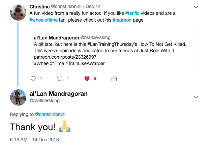Image resolution: width=211 pixels, height=145 pixels.
Task: Send tweet via direct message envelope
Action: coord(114,79)
